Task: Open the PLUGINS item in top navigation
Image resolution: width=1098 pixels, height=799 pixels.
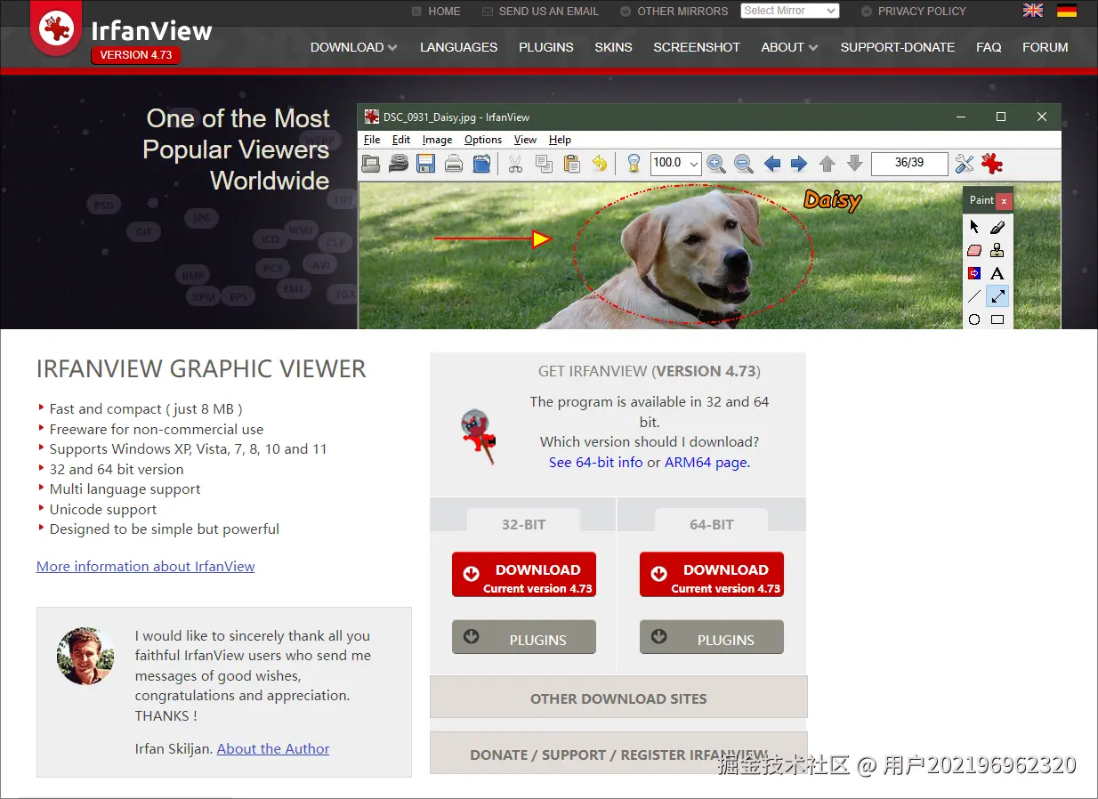Action: coord(546,47)
